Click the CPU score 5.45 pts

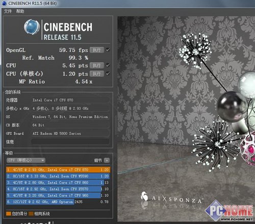point(75,65)
